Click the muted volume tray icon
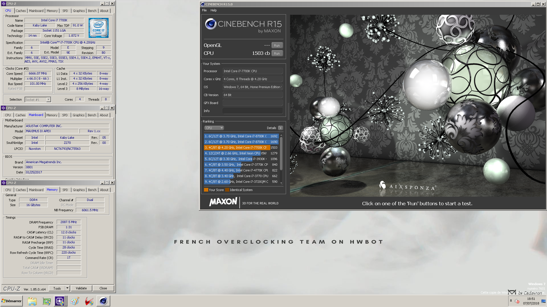547x307 pixels. (517, 301)
